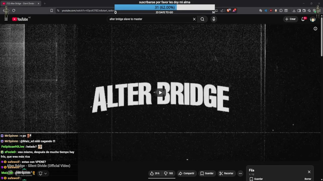Viewport: 323px width, 181px height.
Task: Play the Alter Bridge video
Action: pos(160,93)
